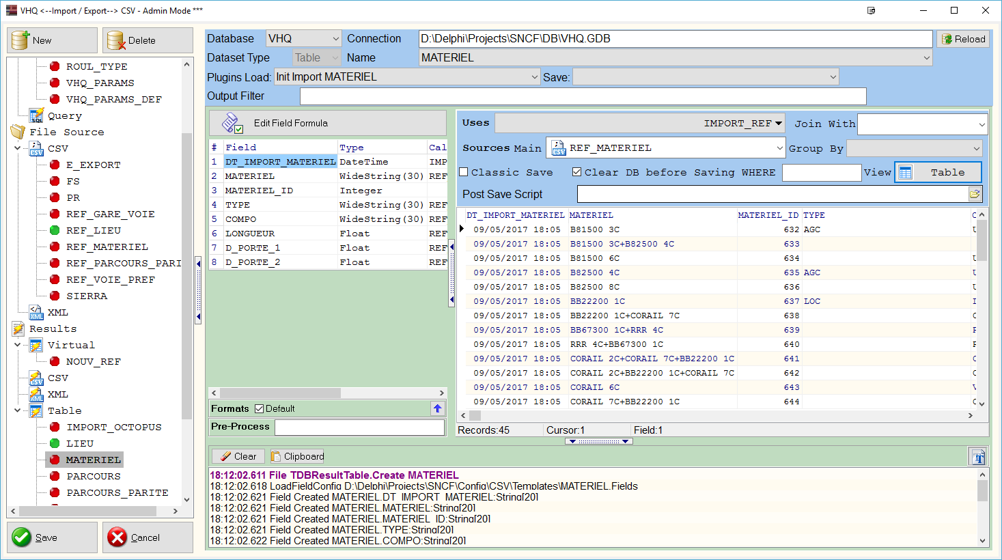Click the Edit Field Formula icon
The image size is (1002, 560).
(x=232, y=124)
